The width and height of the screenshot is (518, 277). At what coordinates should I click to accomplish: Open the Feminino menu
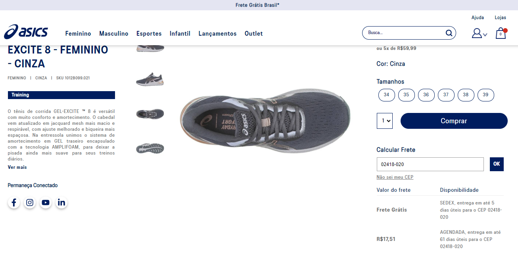click(78, 34)
